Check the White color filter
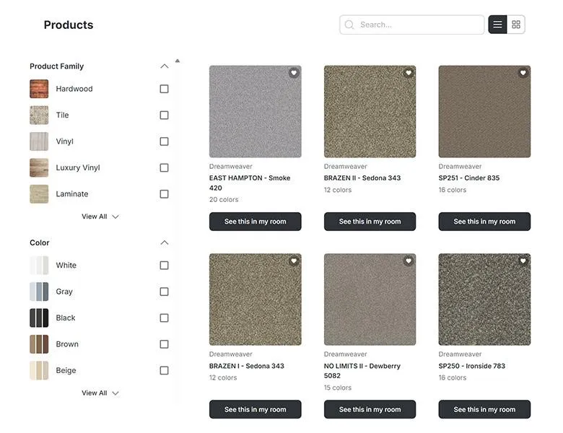Viewport: 563px width, 433px height. 164,266
